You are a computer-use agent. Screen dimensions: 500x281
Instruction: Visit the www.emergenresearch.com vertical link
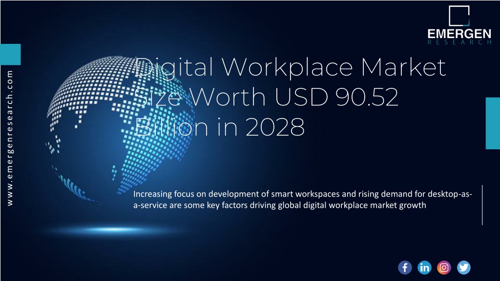click(x=10, y=138)
